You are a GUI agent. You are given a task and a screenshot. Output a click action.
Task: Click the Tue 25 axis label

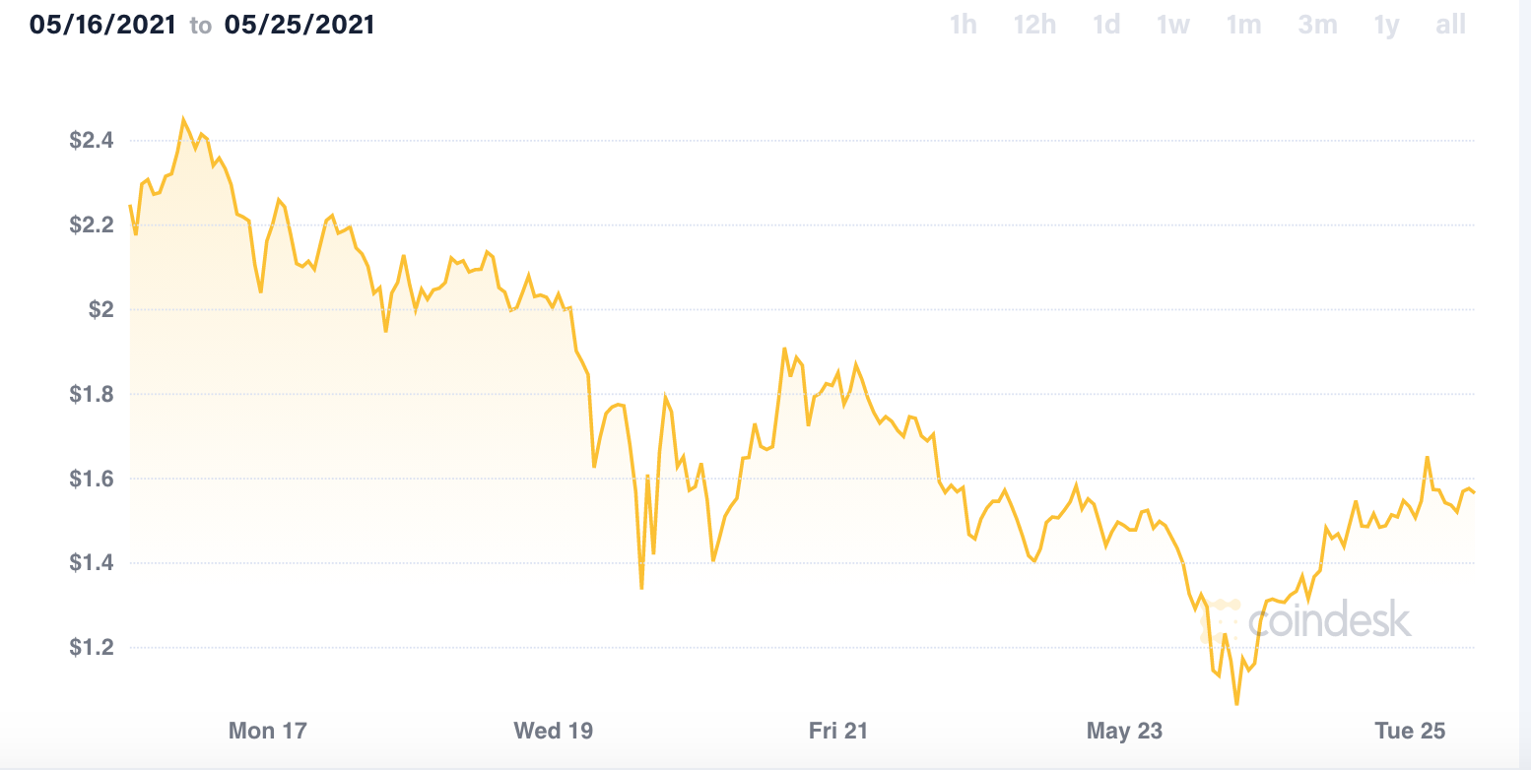[1410, 731]
